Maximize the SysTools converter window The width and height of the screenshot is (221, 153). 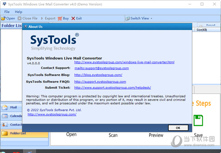click(202, 4)
